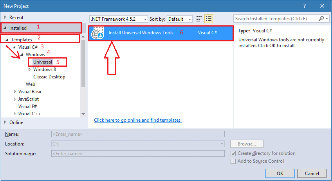Open the search options dropdown arrow

(327, 19)
